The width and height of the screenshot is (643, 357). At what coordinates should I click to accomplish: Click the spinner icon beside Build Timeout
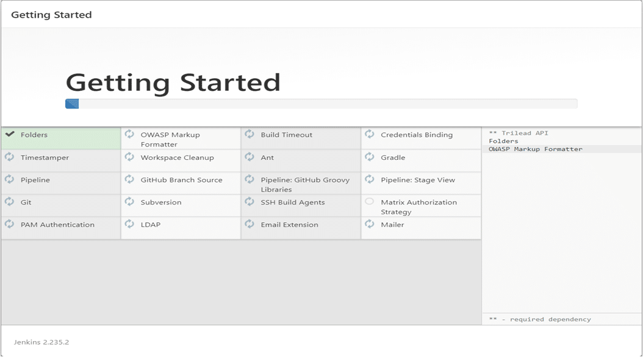point(250,134)
